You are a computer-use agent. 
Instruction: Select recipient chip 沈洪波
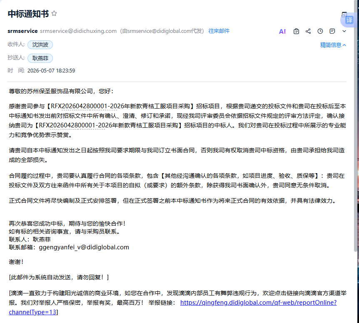coord(40,45)
